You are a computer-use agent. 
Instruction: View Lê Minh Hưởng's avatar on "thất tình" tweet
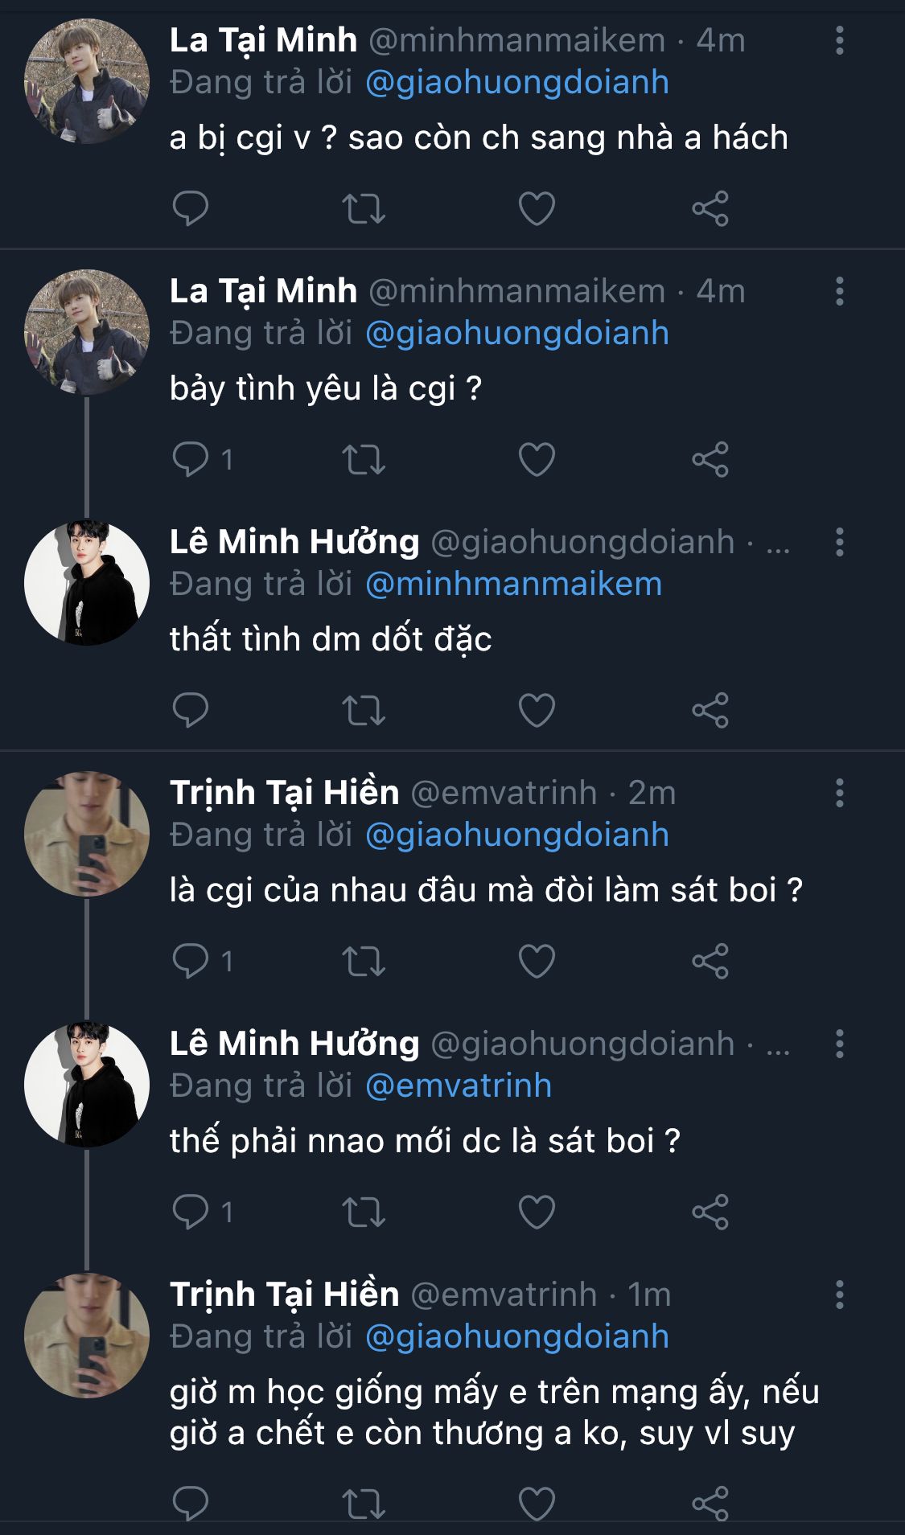pyautogui.click(x=87, y=583)
